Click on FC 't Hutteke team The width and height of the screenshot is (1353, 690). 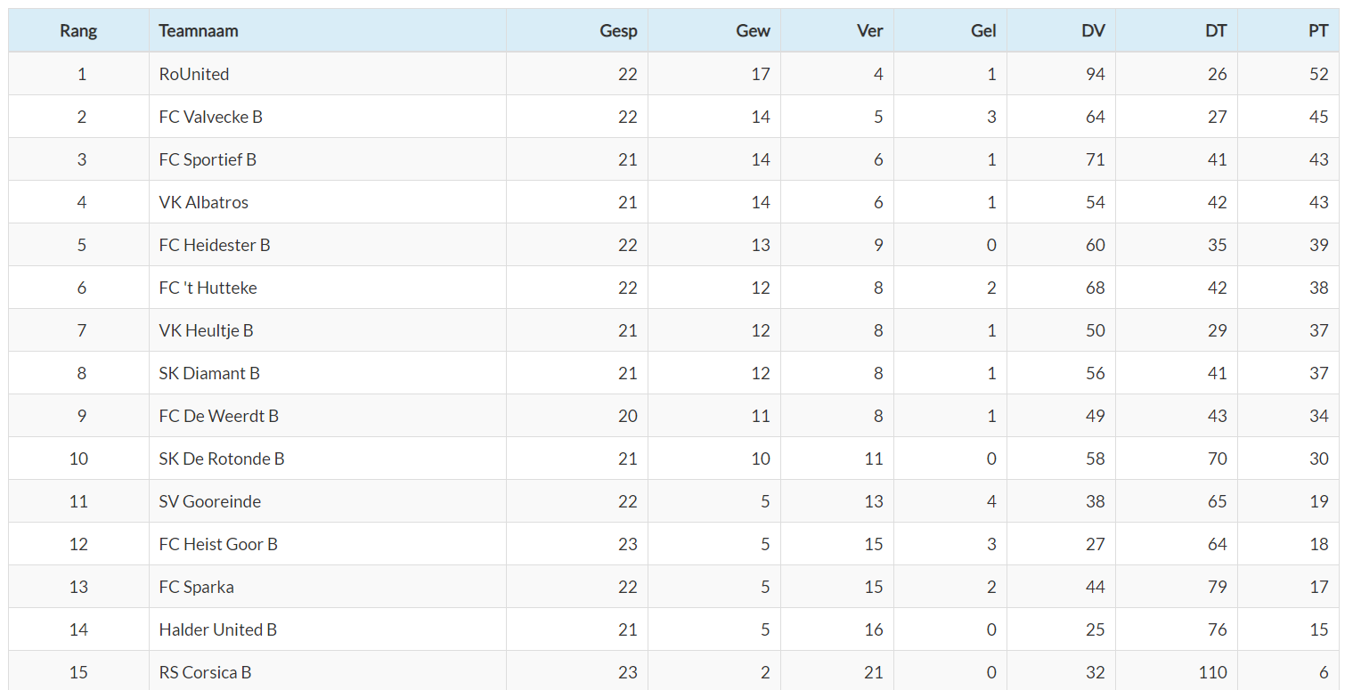(x=208, y=288)
